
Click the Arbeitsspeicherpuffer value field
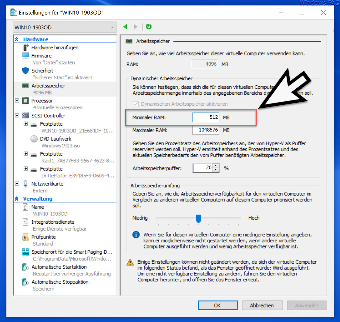click(203, 168)
